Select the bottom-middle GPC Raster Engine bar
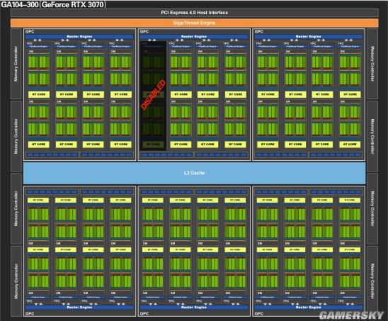 [194, 308]
